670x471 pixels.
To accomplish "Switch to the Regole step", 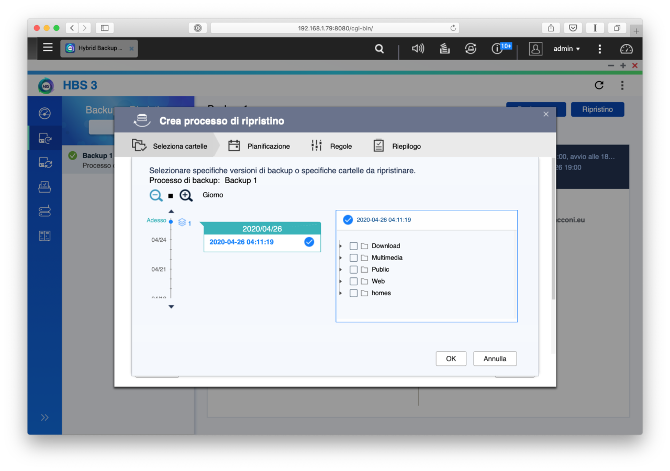I will coord(331,146).
